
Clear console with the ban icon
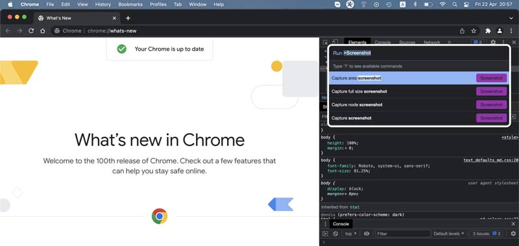(335, 234)
